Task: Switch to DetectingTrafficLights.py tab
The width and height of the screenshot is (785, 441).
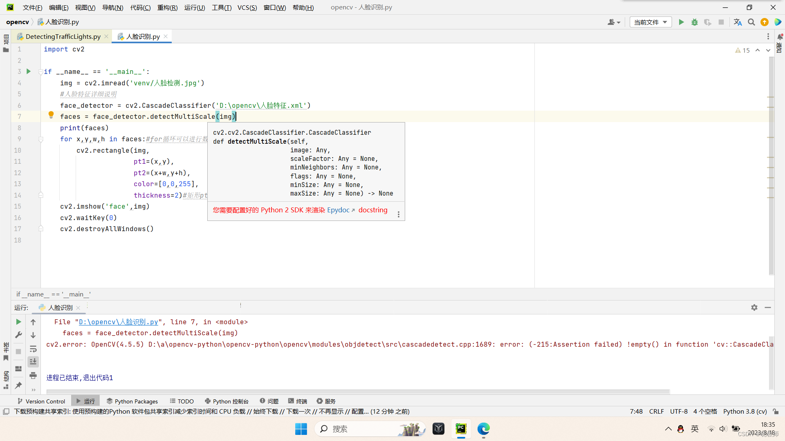Action: click(63, 37)
